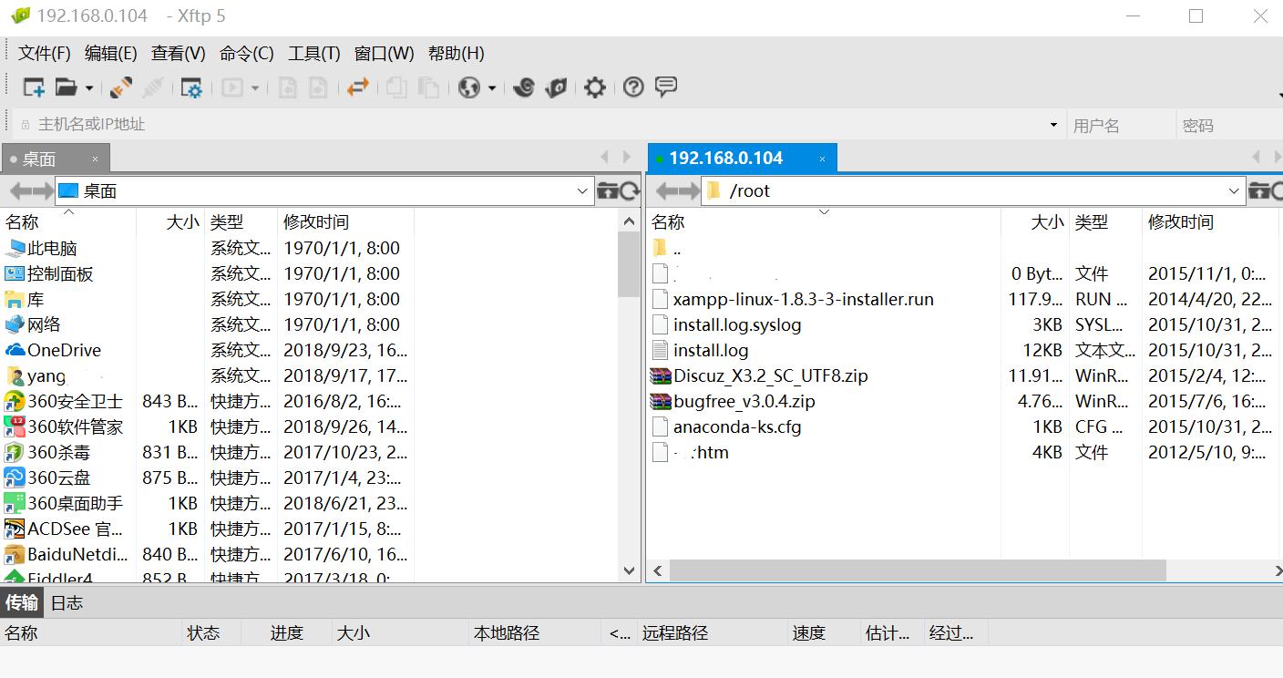
Task: Open the 帮助(H) menu
Action: point(457,54)
